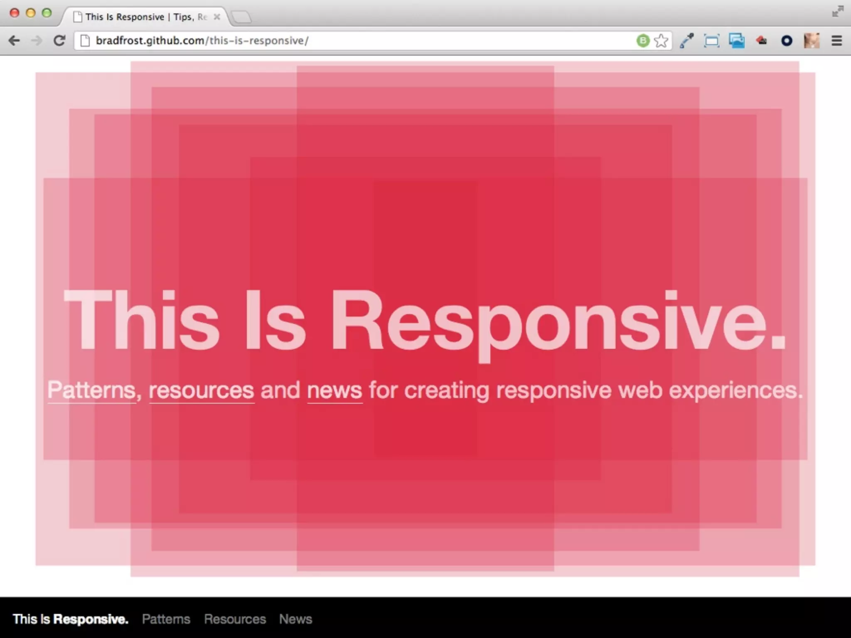Reload the current page
Image resolution: width=851 pixels, height=638 pixels.
click(x=59, y=41)
